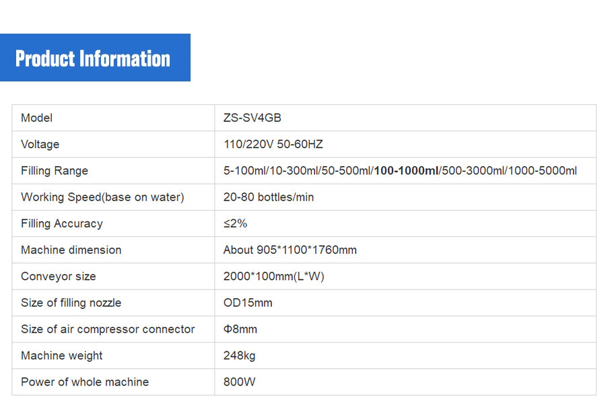Select the 800W power value

click(240, 382)
